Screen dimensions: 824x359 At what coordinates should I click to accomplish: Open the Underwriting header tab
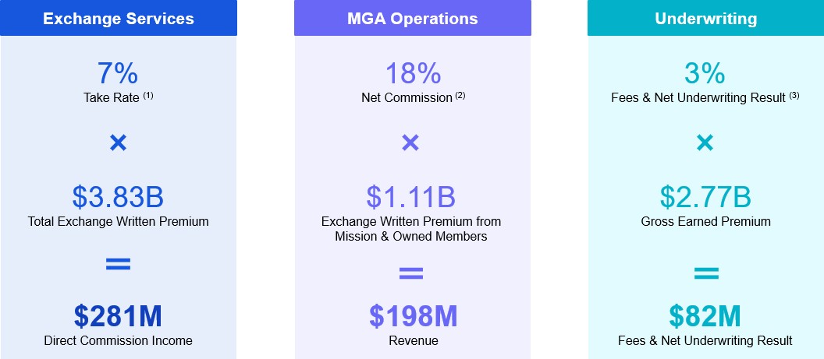pos(705,18)
